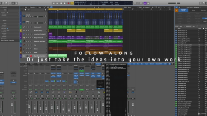This screenshot has height=116, width=207.
Task: Toggle the Metronome click button
Action: 148,3
